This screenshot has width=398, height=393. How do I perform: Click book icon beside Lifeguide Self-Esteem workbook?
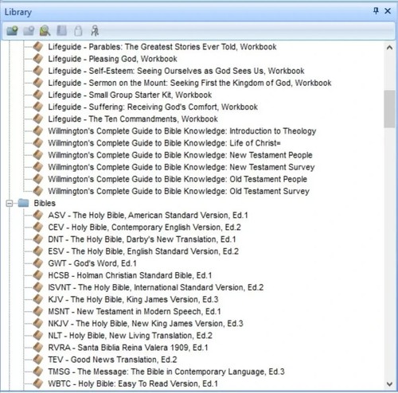point(38,71)
